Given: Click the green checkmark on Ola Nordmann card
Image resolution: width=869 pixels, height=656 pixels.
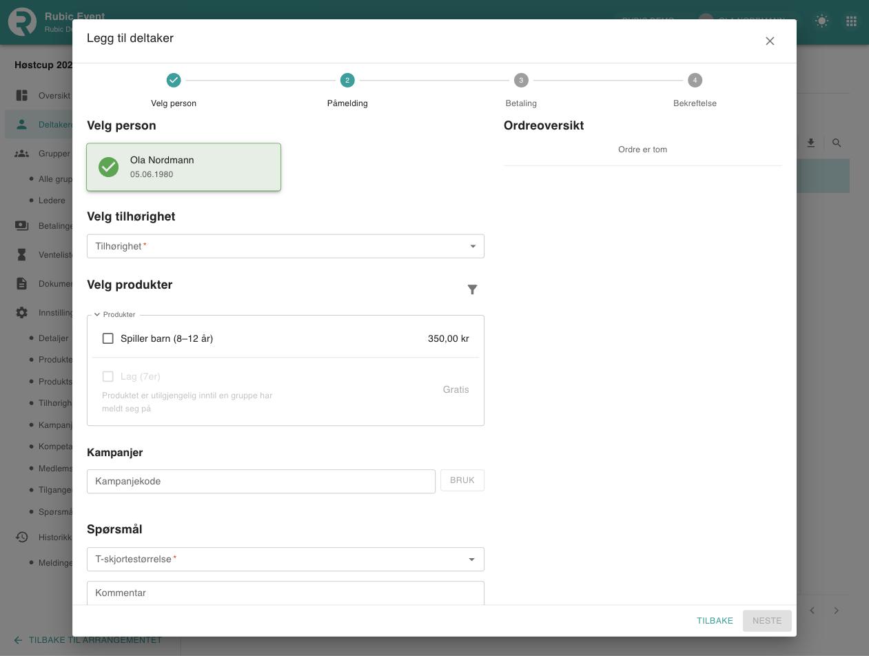Looking at the screenshot, I should pos(108,167).
